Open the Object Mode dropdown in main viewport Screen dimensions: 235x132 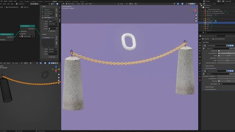71,4
